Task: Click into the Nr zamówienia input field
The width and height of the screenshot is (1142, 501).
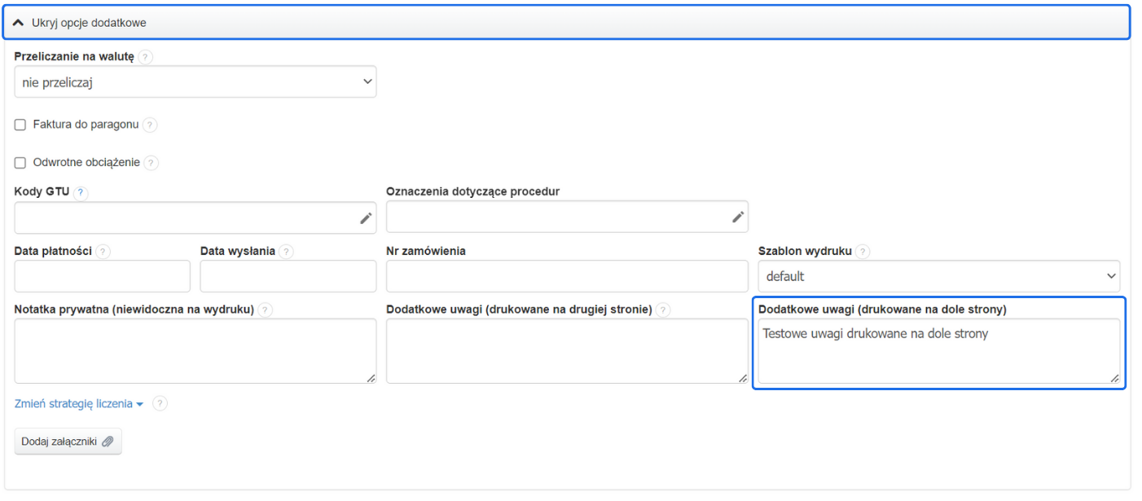Action: (567, 276)
